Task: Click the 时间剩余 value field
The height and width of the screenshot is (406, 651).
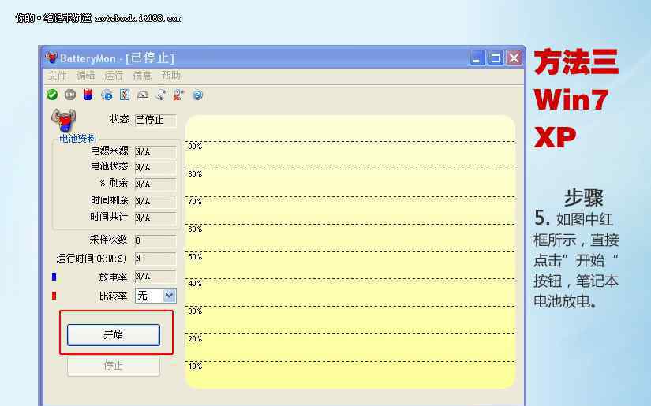Action: point(155,201)
